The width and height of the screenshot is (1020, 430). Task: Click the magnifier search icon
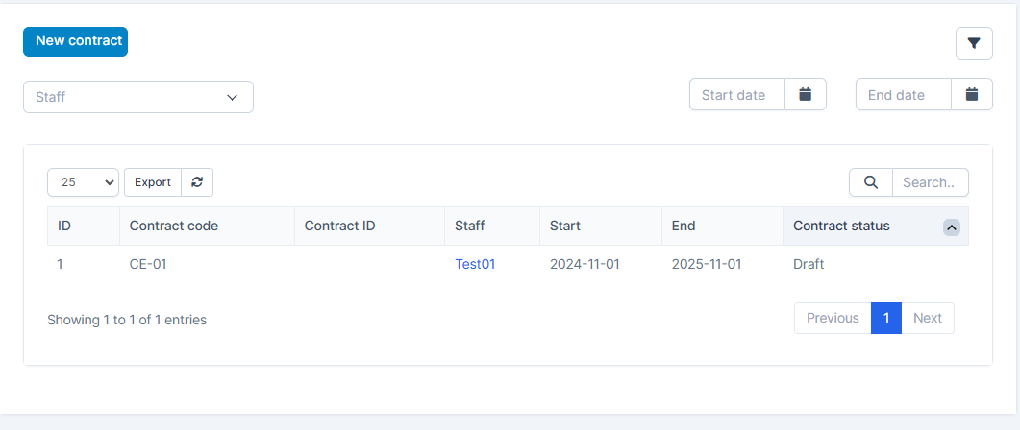tap(871, 182)
